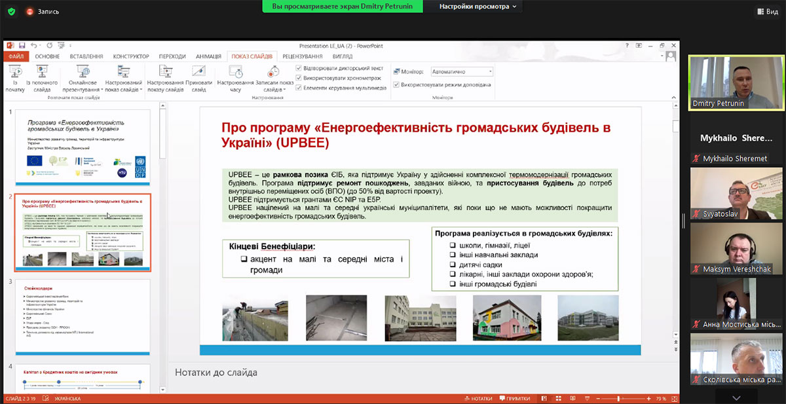Click 'Кінцеві Бенефіціари:' heading on the slide
Viewport: 786px width, 404px height.
click(x=272, y=246)
